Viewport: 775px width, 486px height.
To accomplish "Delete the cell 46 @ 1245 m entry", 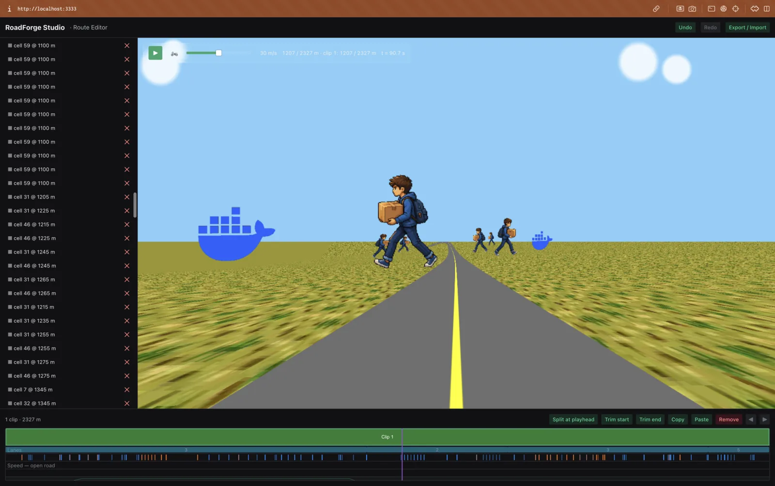I will 127,266.
